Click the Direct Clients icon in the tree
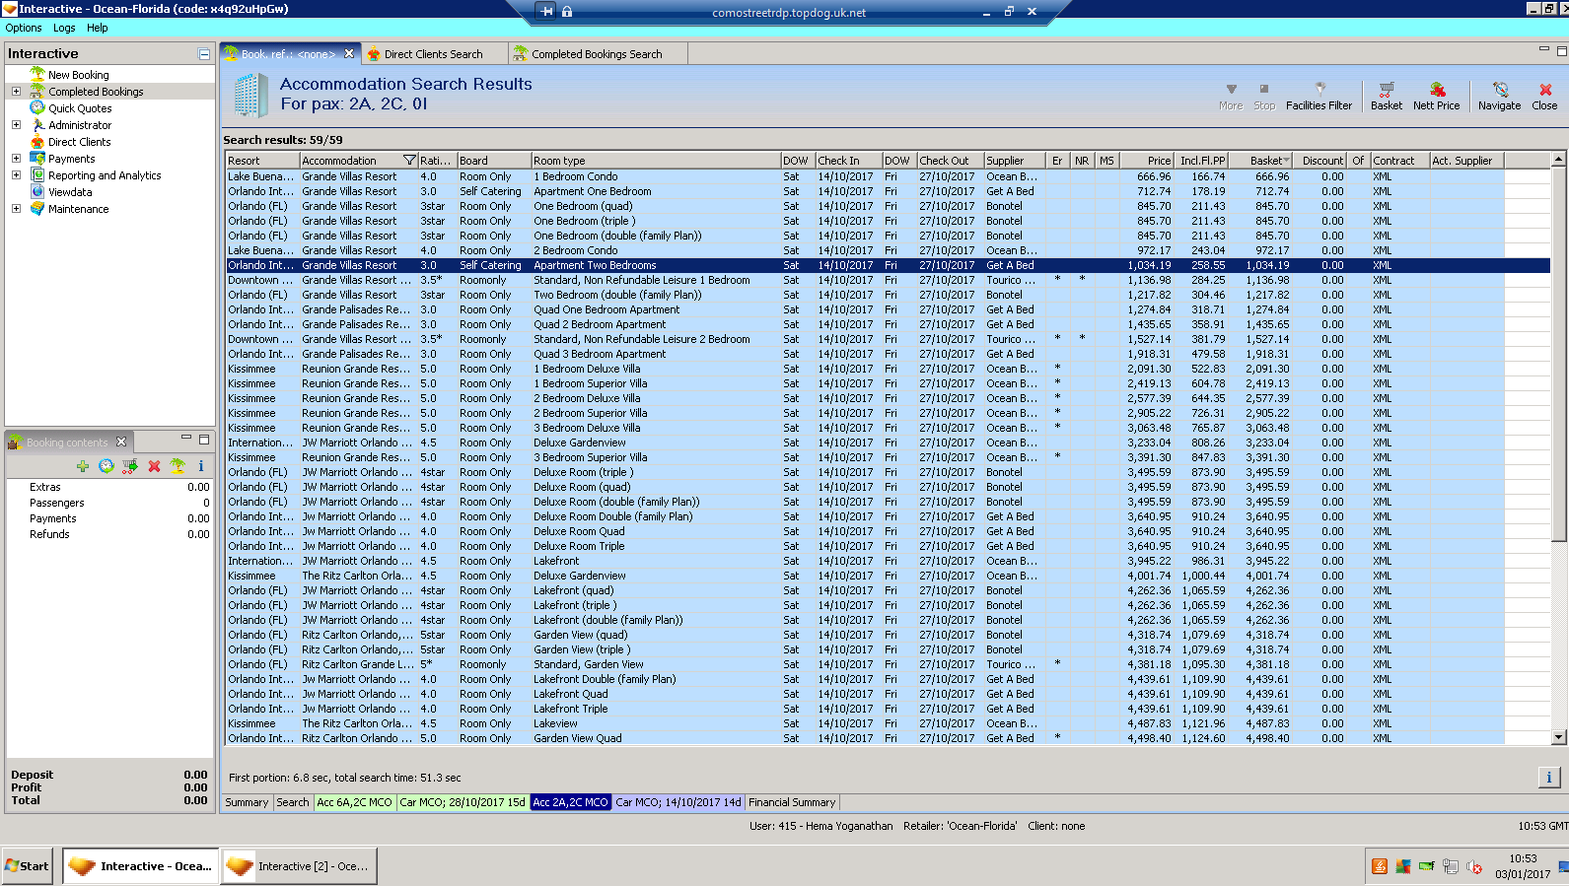The image size is (1569, 886). [x=37, y=142]
